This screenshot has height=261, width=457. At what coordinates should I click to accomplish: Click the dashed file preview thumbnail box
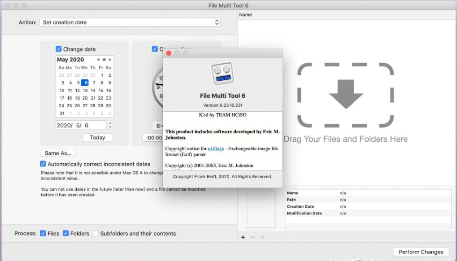261,209
